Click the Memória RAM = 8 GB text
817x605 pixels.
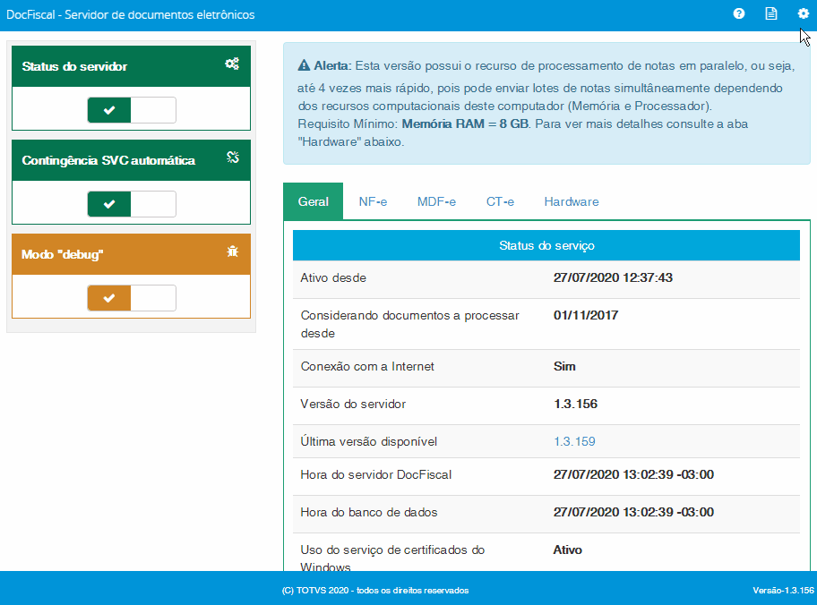pyautogui.click(x=465, y=124)
